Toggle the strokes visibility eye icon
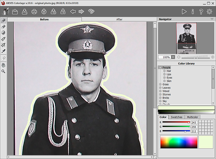 pyautogui.click(x=91, y=12)
